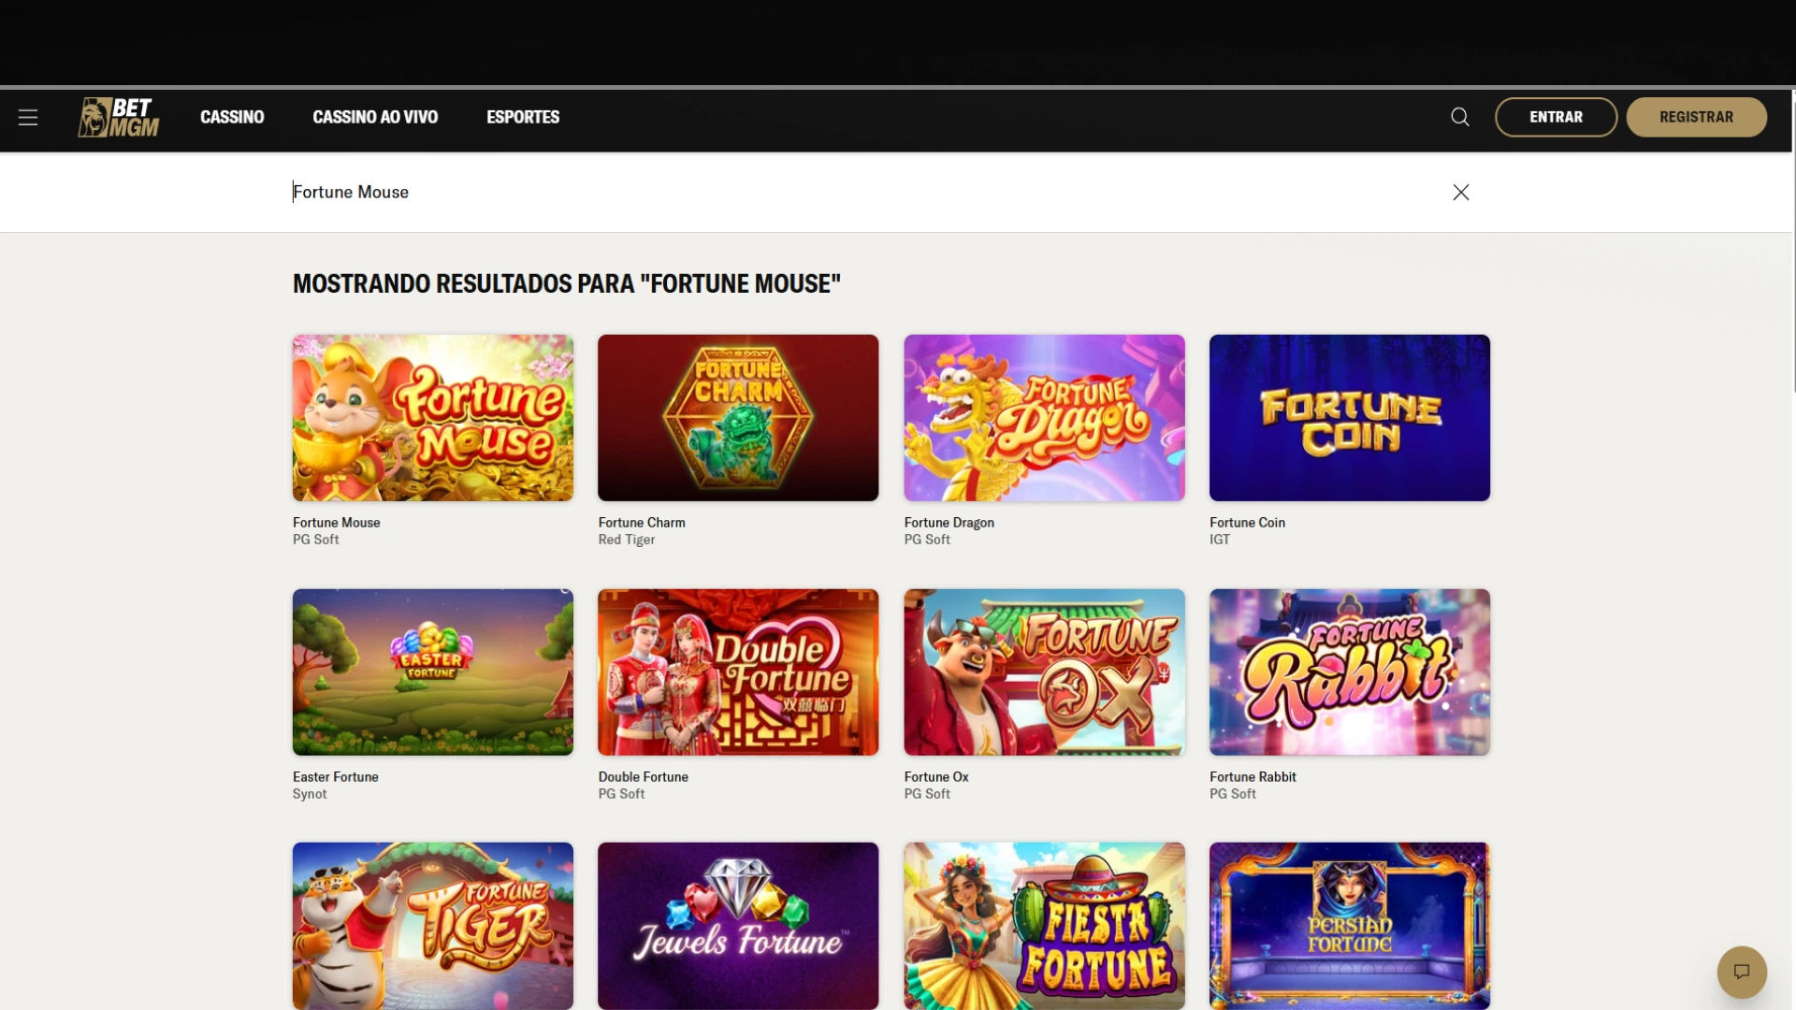
Task: Click the Fortune Mouse title text
Action: pyautogui.click(x=337, y=523)
